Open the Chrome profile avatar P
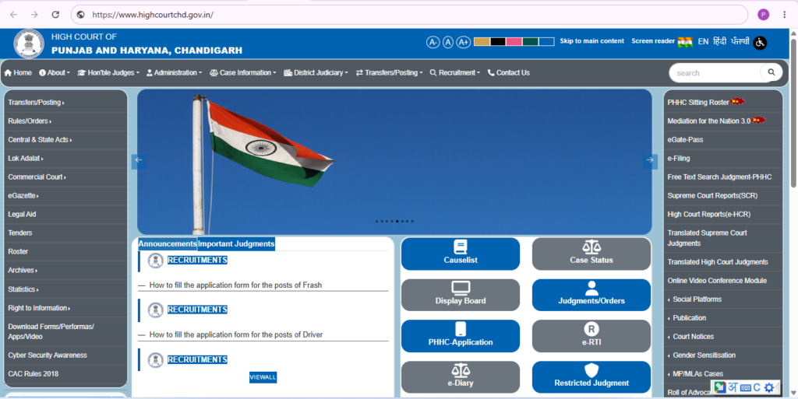Image resolution: width=798 pixels, height=399 pixels. point(763,15)
